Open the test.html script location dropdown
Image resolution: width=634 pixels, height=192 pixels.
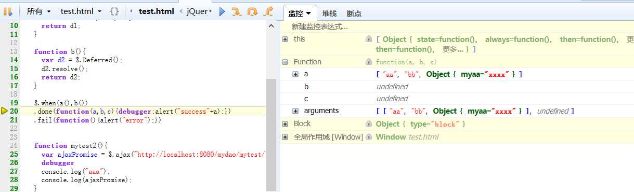pyautogui.click(x=81, y=11)
